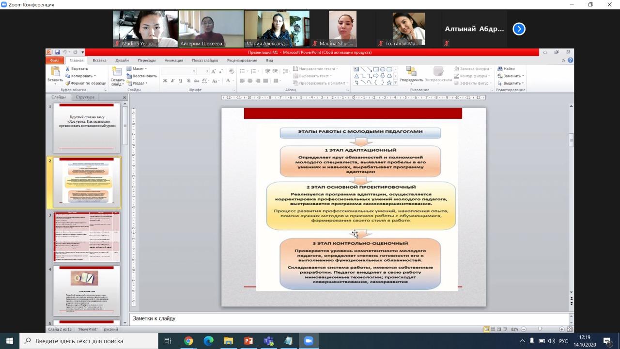Toggle underline (Ч) formatting
Screen dimensions: 620x349
pos(179,81)
